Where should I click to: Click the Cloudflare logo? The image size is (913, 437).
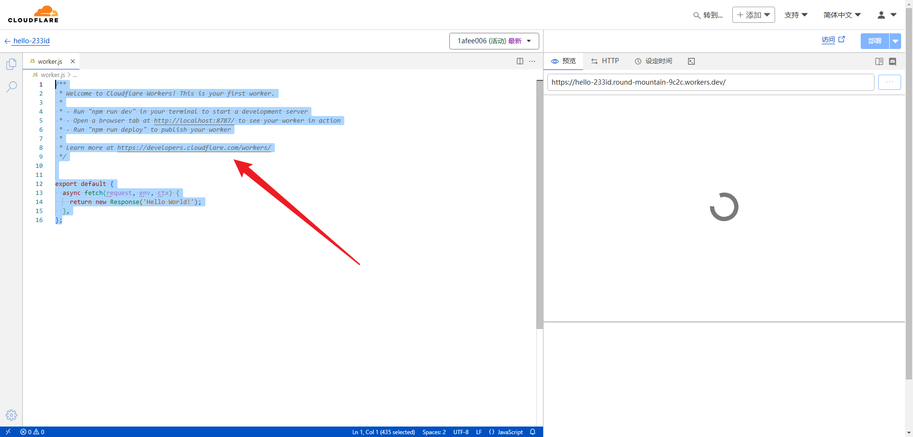(33, 14)
